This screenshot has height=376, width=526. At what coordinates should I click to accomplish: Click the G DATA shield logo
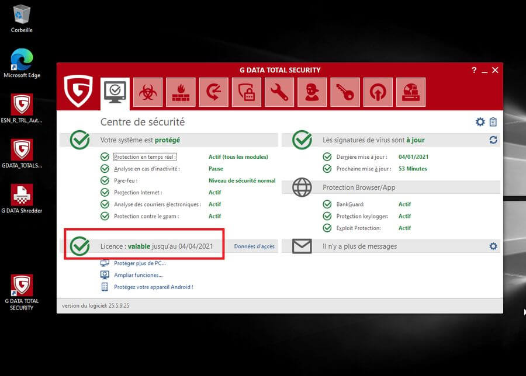pos(78,90)
